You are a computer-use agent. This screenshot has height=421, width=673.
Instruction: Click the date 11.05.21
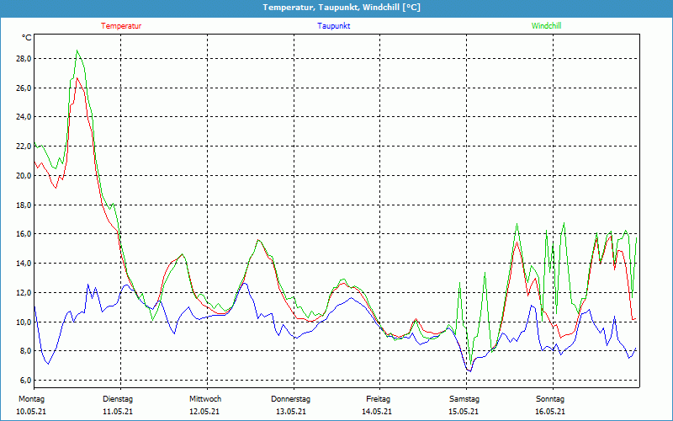coord(118,412)
